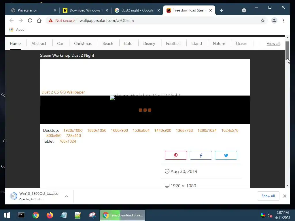Open the Disney wallpaper category

(149, 43)
